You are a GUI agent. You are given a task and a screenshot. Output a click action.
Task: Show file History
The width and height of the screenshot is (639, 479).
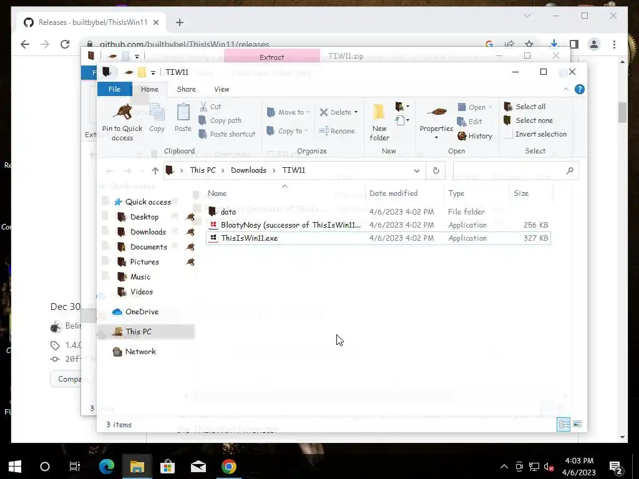click(475, 136)
